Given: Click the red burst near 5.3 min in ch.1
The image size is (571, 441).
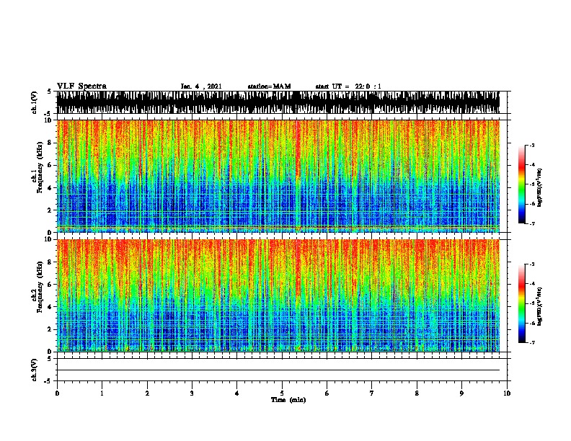Looking at the screenshot, I should point(298,149).
